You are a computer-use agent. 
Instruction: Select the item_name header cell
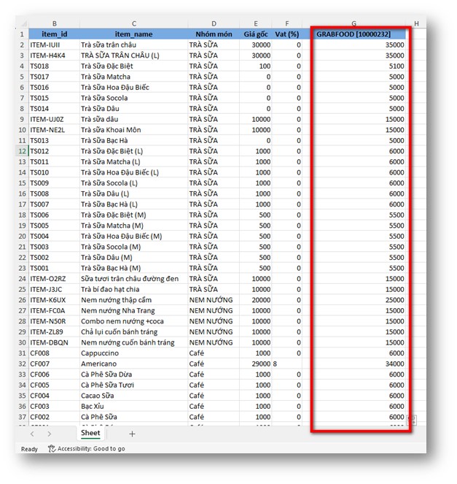tap(133, 34)
